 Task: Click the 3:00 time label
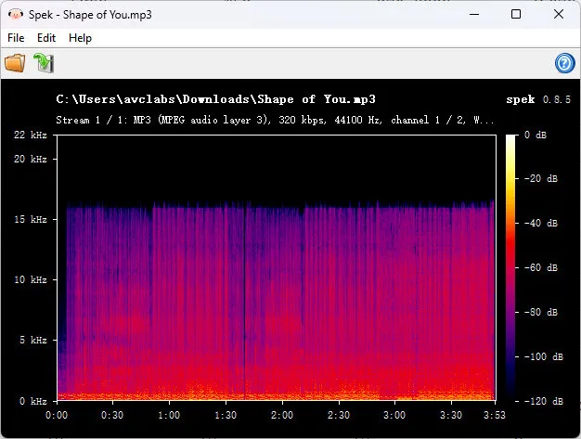pos(394,415)
